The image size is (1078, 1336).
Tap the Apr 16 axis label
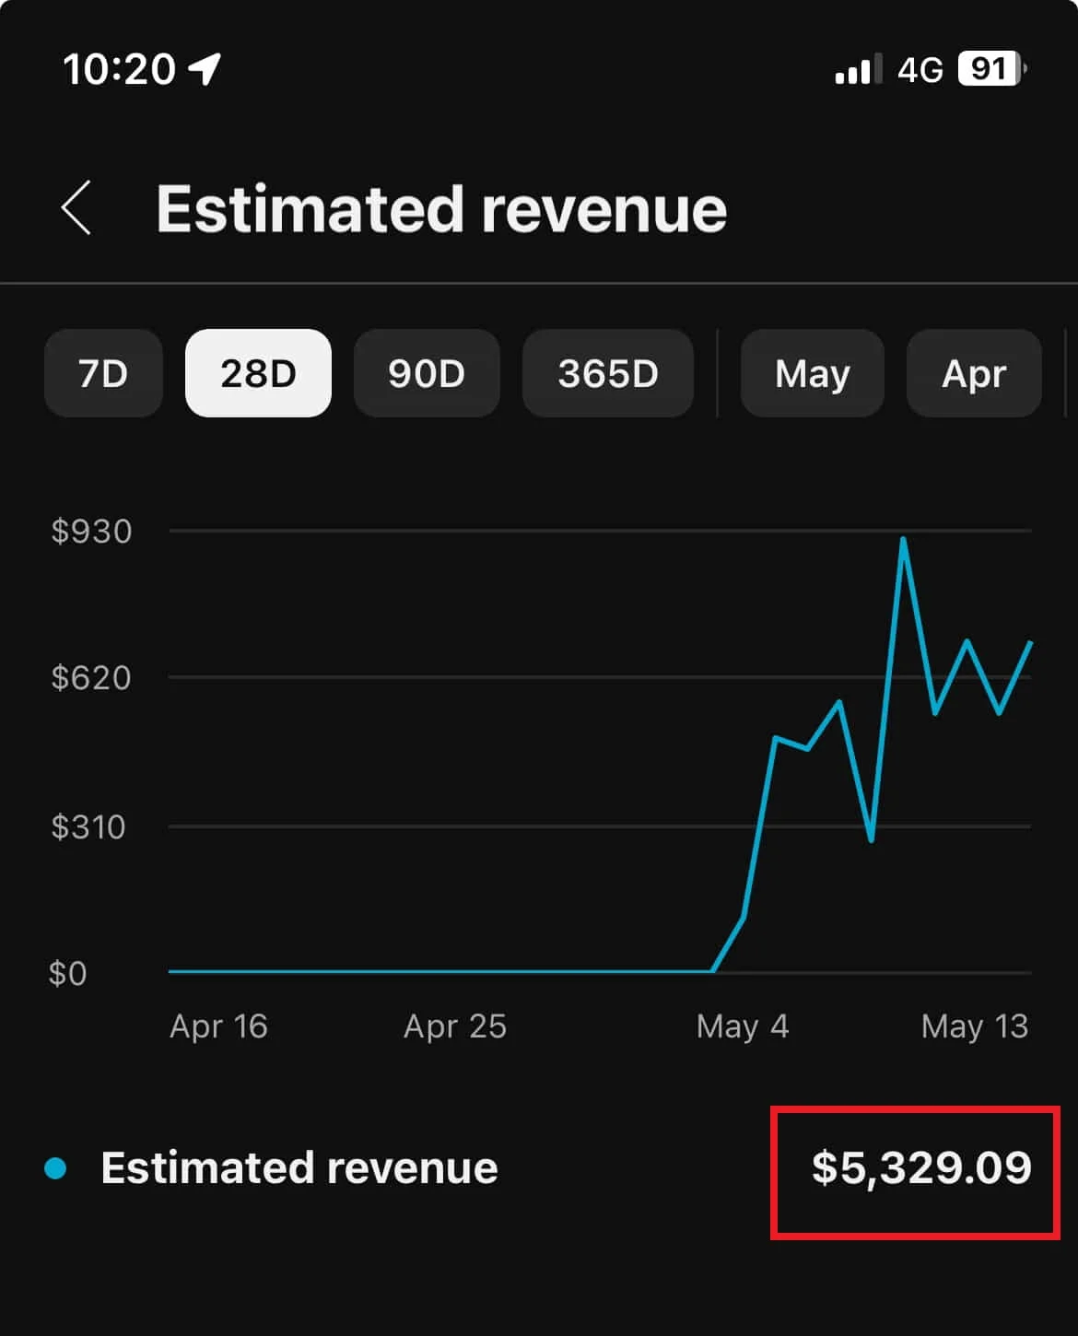(218, 1026)
